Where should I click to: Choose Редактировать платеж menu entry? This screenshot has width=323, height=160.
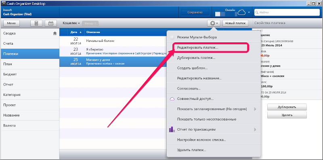214,48
